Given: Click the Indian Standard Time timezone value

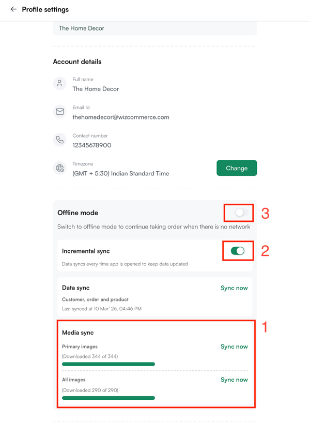Looking at the screenshot, I should click(x=121, y=173).
